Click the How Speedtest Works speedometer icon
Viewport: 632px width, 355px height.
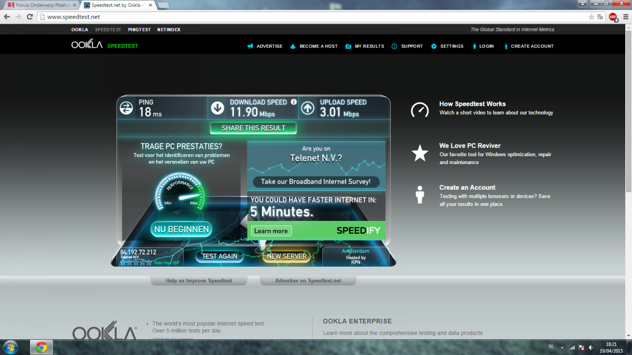(x=420, y=109)
